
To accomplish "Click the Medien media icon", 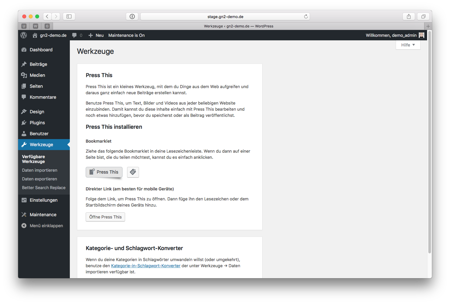I will [x=24, y=75].
